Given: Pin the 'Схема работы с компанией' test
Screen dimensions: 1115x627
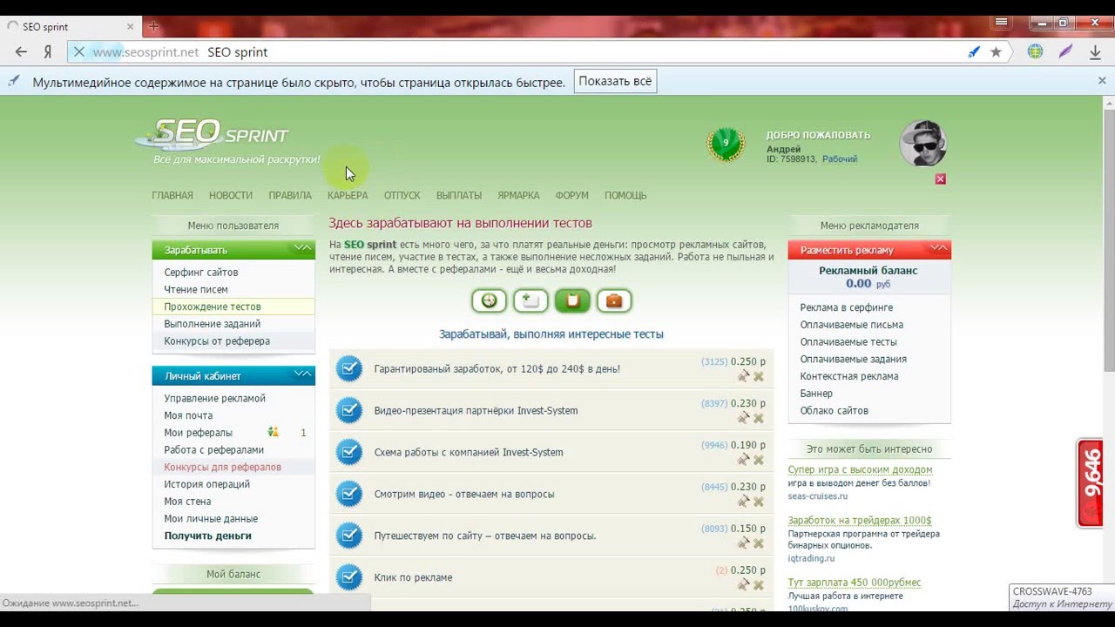Looking at the screenshot, I should coord(743,460).
